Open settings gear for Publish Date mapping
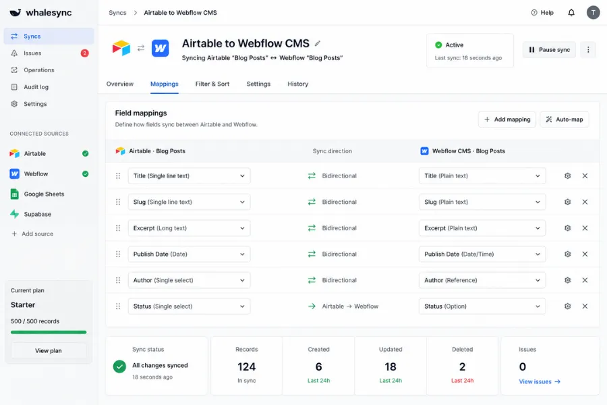 tap(567, 254)
